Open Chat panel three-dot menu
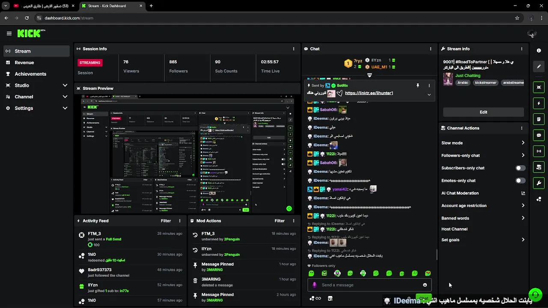Viewport: 548px width, 308px height. (430, 49)
